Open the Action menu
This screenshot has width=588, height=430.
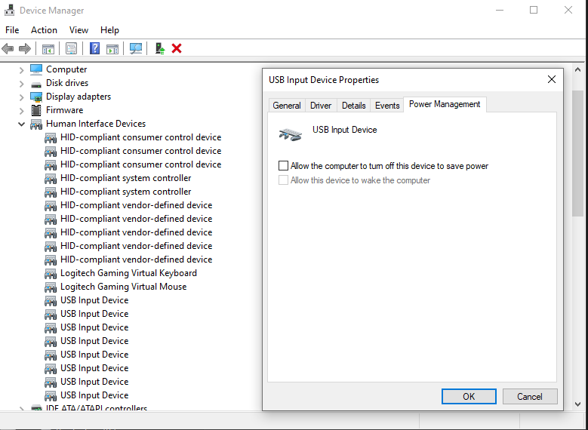(x=44, y=30)
